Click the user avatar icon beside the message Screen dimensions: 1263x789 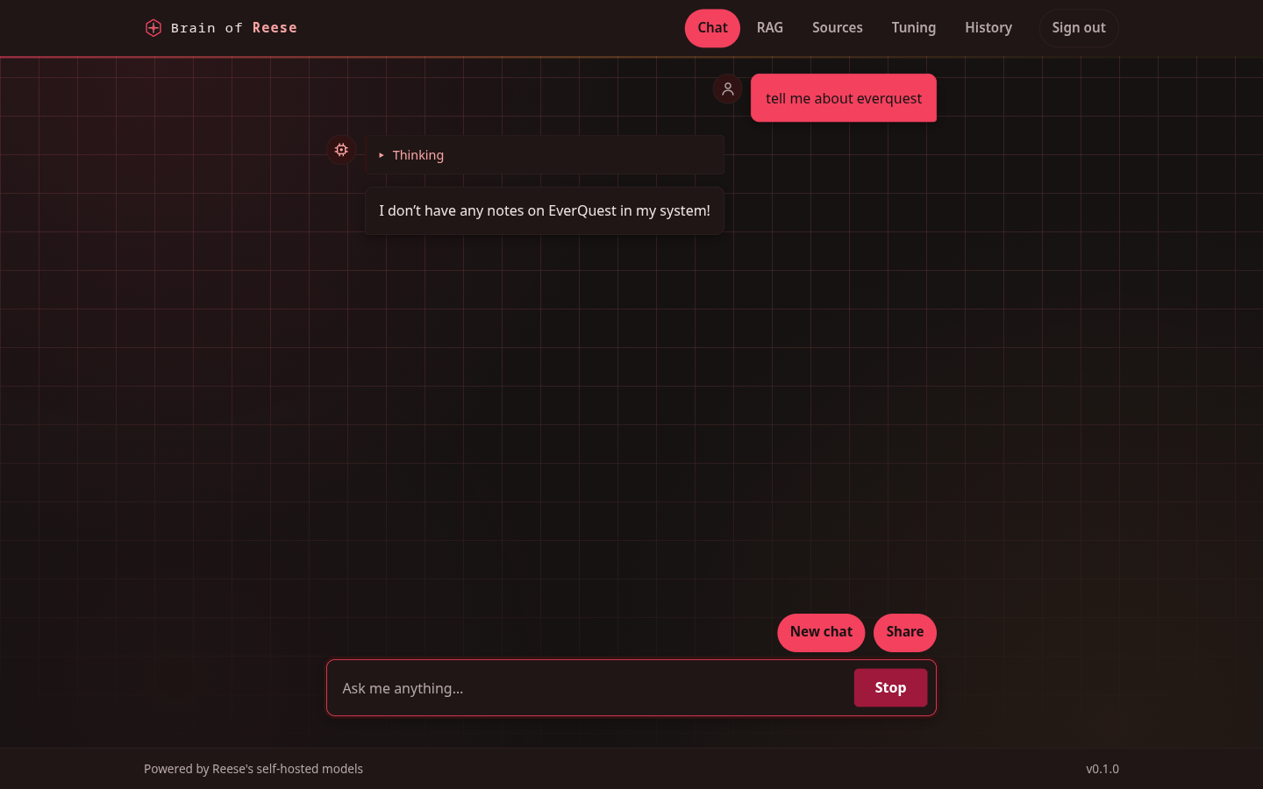[727, 89]
